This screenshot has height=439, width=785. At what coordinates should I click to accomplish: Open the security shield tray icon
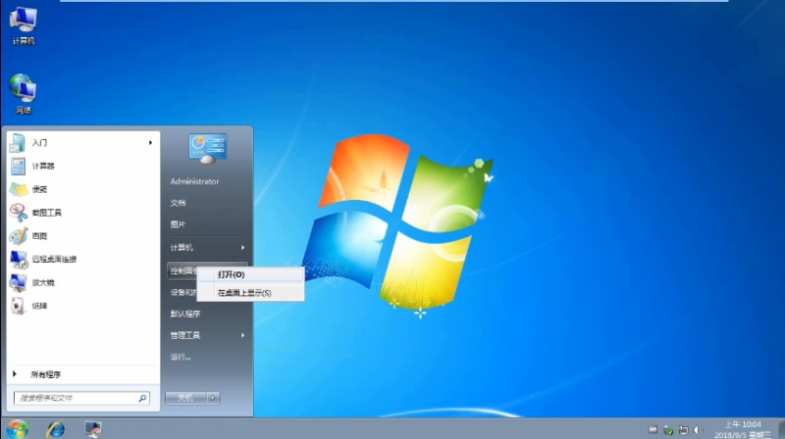click(x=668, y=430)
